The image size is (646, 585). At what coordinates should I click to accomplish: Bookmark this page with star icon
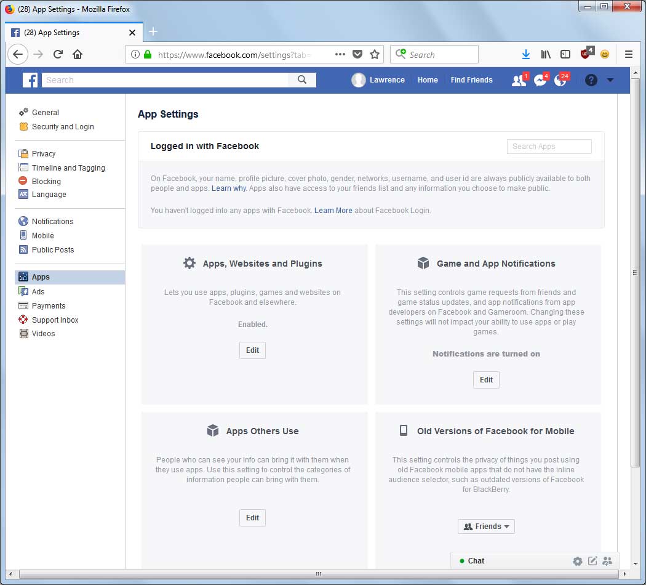coord(375,54)
